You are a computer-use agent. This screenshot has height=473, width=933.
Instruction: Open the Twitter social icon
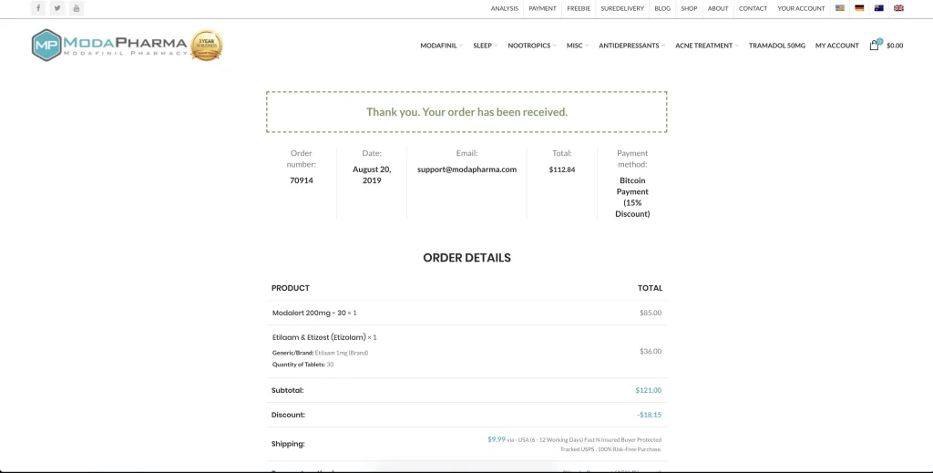[x=57, y=8]
